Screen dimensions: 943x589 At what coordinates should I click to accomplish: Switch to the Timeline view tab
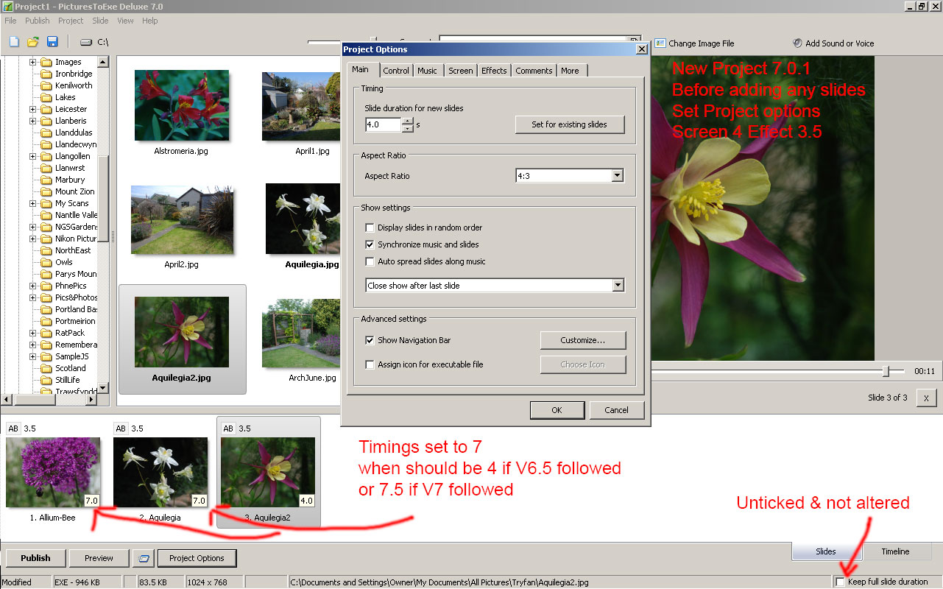pos(895,551)
